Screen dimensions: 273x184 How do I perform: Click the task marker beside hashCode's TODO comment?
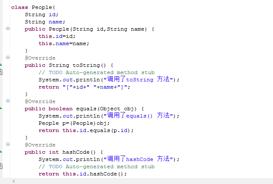coord(1,166)
